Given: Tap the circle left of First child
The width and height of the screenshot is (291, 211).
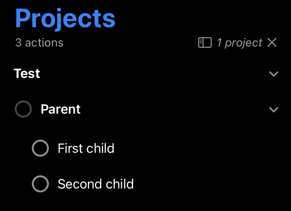Looking at the screenshot, I should pos(40,148).
